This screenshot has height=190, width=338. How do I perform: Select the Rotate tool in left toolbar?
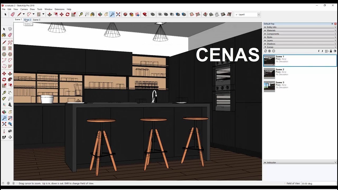[4, 79]
